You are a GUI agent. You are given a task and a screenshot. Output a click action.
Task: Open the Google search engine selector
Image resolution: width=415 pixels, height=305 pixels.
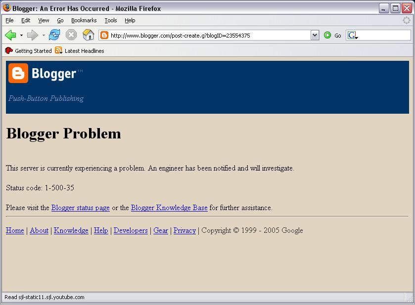click(353, 35)
